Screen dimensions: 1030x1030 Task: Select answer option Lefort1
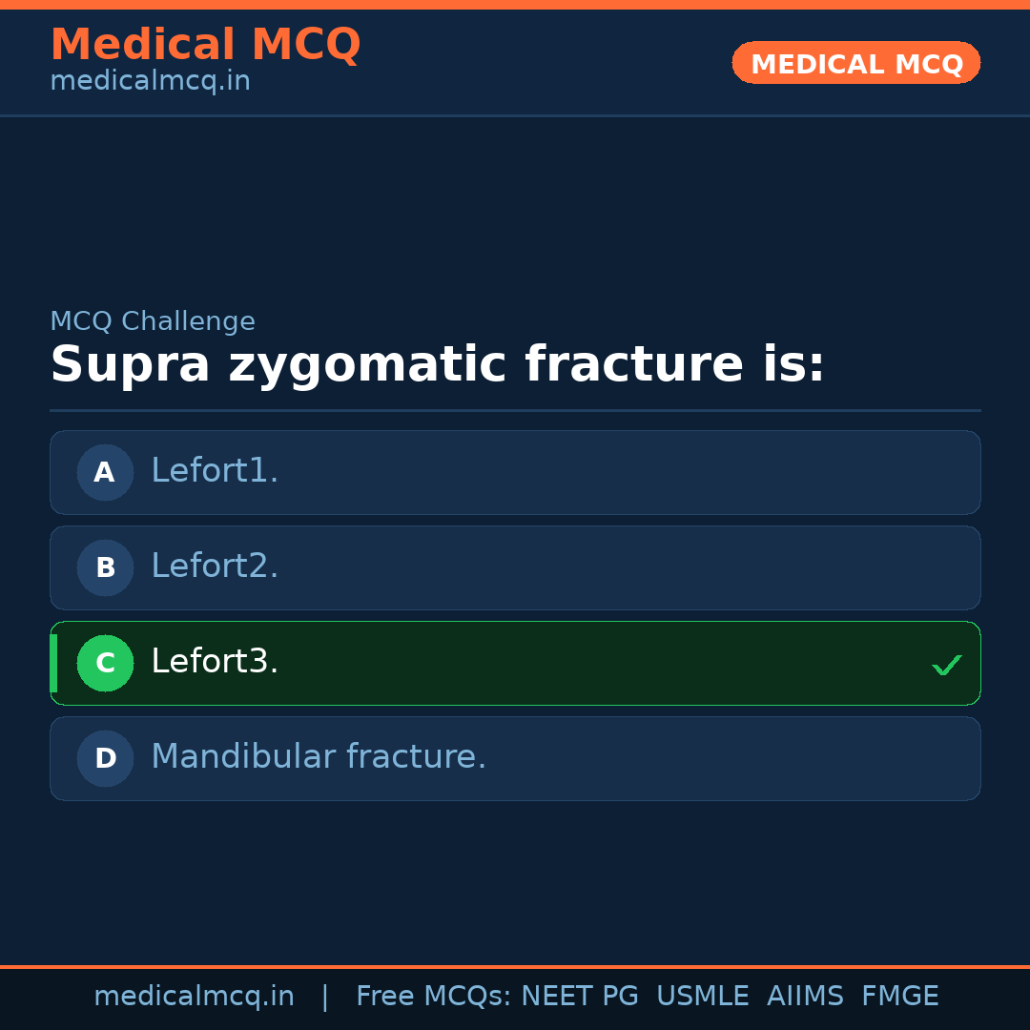[515, 472]
